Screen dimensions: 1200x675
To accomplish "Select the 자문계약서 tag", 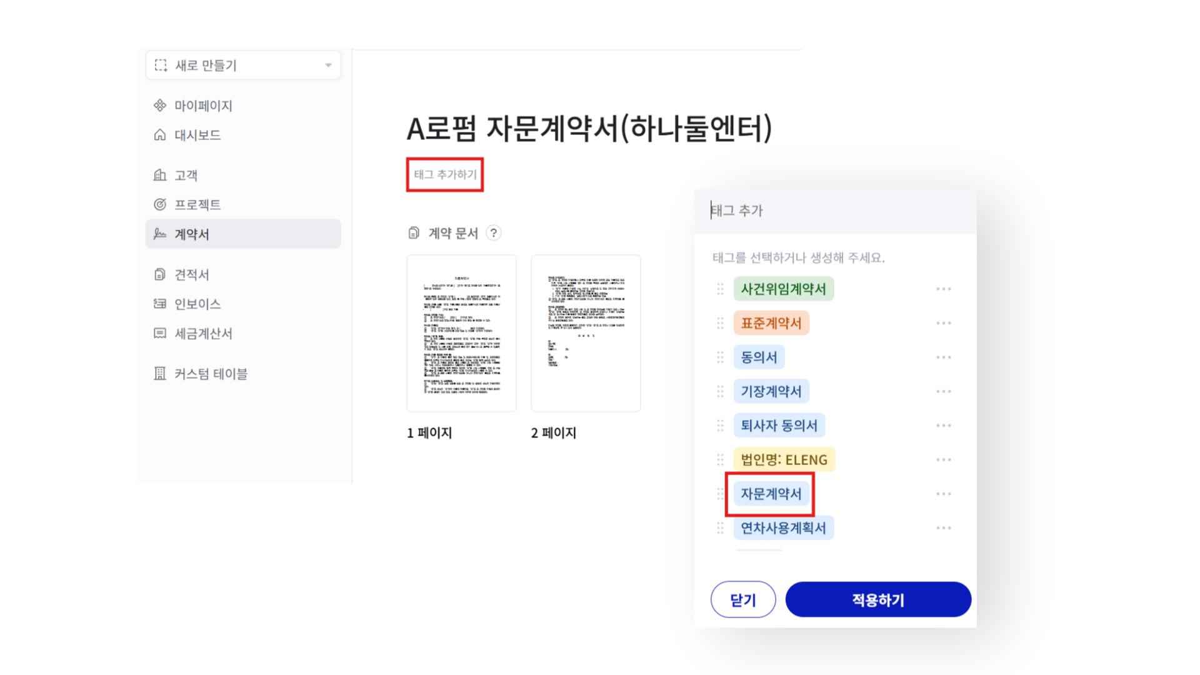I will pyautogui.click(x=771, y=494).
